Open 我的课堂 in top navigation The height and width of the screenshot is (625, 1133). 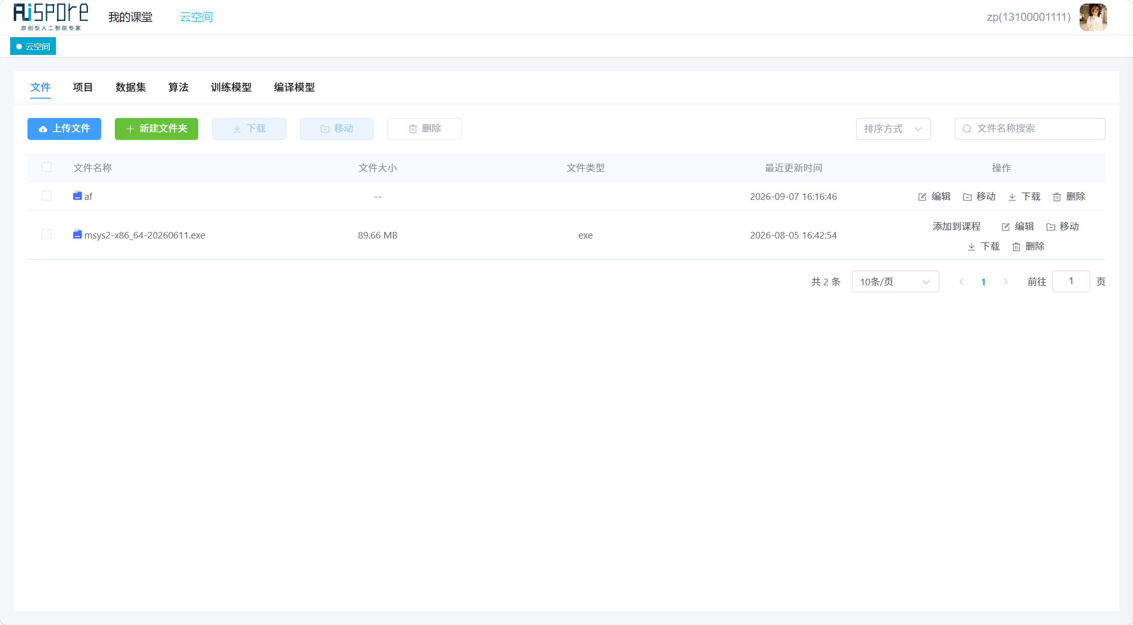pos(131,17)
